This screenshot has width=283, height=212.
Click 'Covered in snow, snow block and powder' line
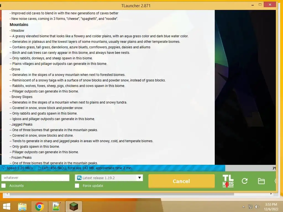[x=46, y=108]
